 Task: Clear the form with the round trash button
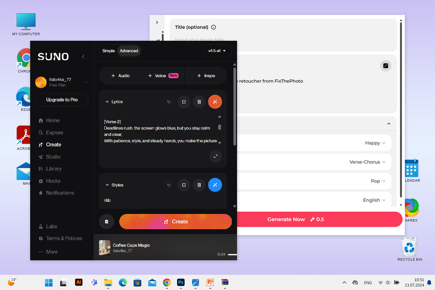(107, 222)
